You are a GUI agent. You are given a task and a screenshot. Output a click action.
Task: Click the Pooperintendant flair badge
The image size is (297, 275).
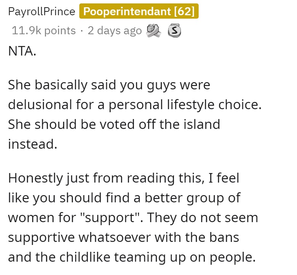tap(139, 11)
